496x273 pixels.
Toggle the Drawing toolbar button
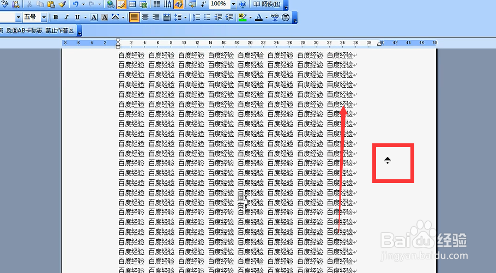tap(178, 4)
